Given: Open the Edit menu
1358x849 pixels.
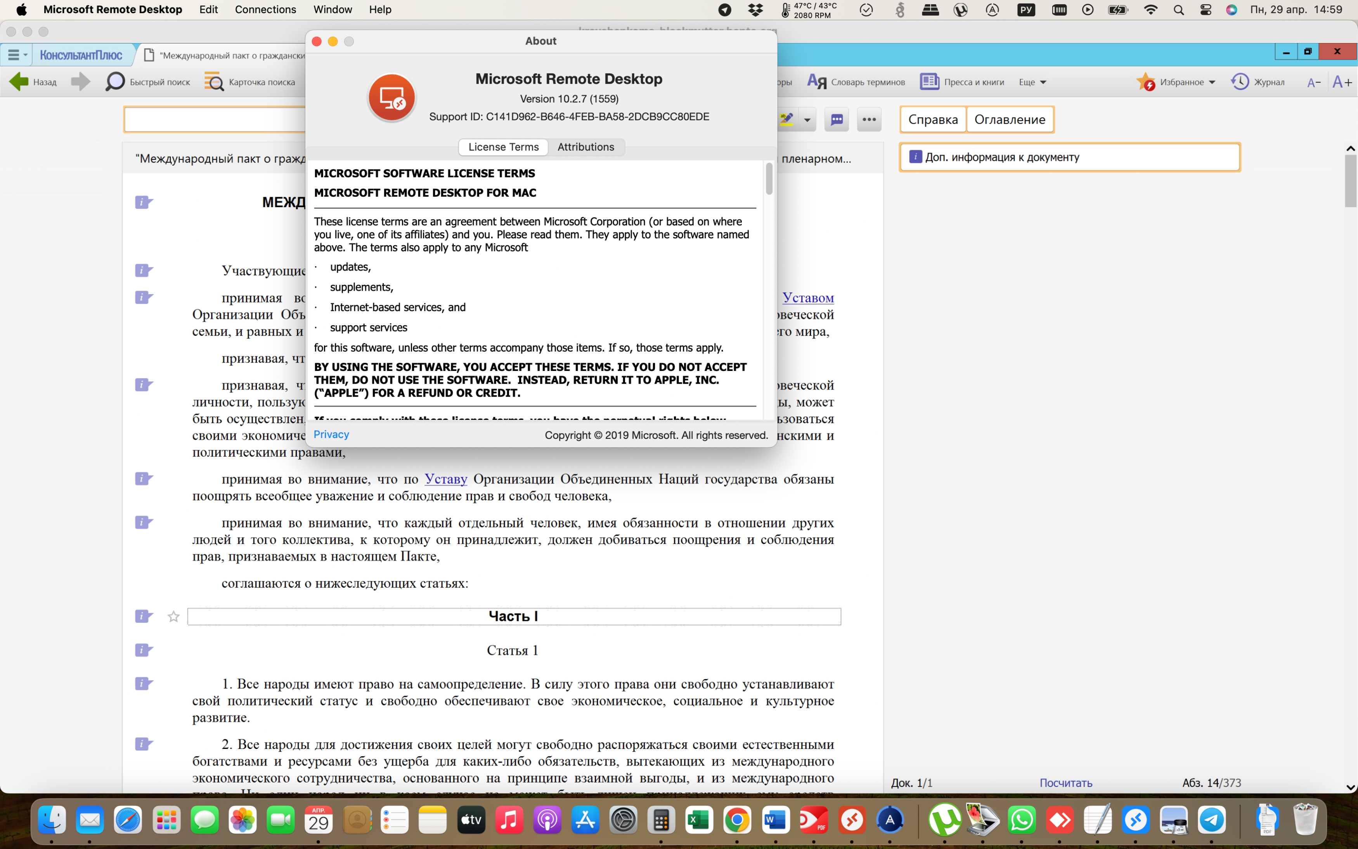Looking at the screenshot, I should pyautogui.click(x=208, y=10).
